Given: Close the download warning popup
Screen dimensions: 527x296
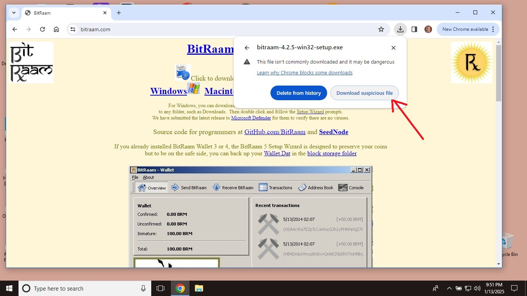Looking at the screenshot, I should [x=394, y=48].
